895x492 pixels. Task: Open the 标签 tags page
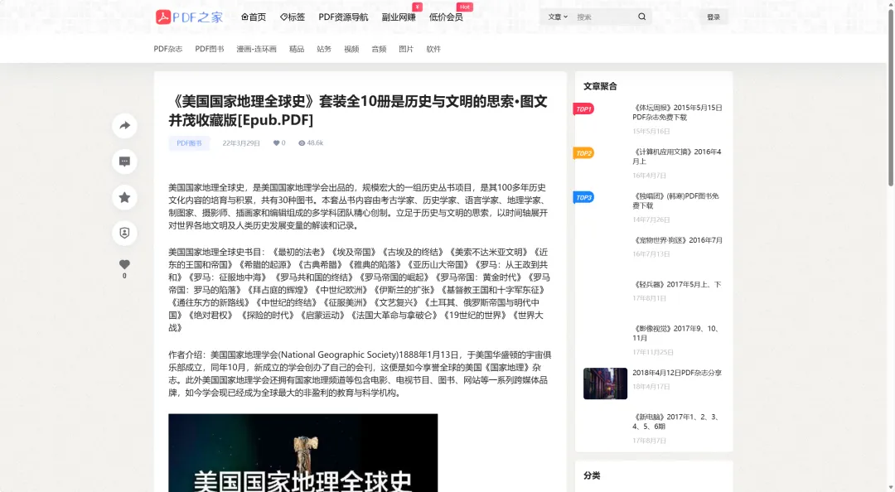coord(293,17)
